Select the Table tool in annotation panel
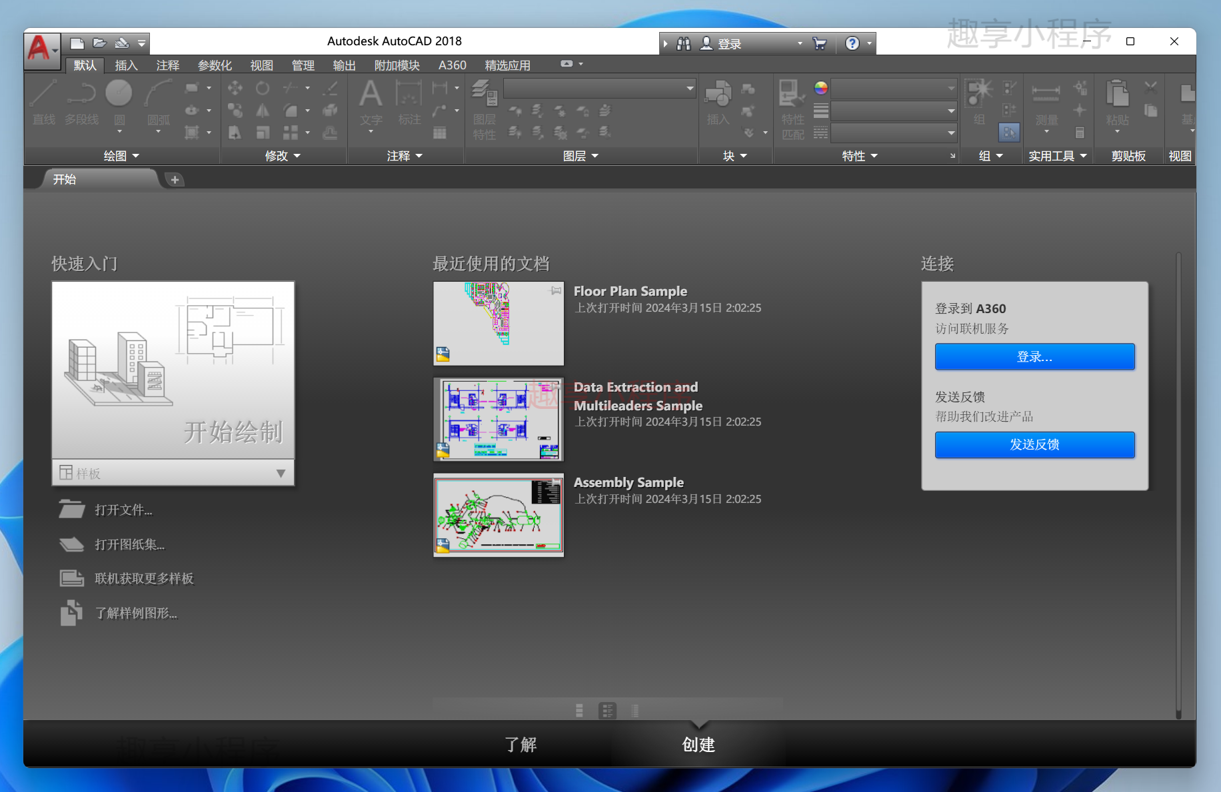The height and width of the screenshot is (792, 1221). pyautogui.click(x=439, y=133)
